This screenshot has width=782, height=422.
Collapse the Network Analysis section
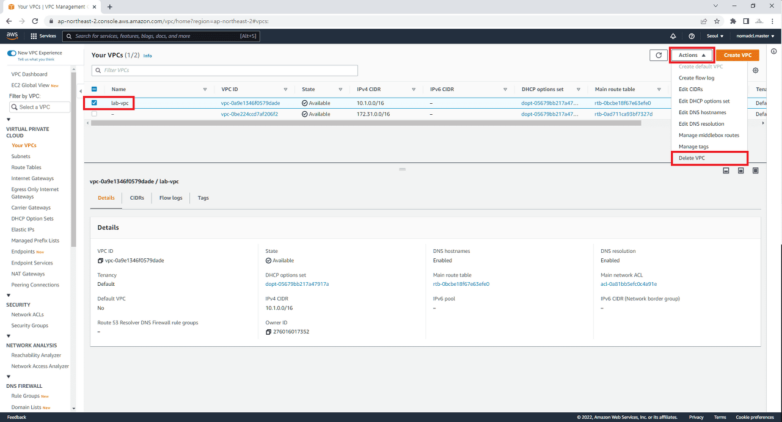tap(9, 336)
